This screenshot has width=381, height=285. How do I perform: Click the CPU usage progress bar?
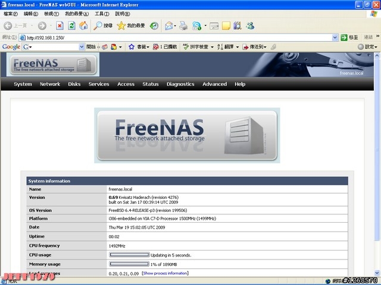point(129,255)
